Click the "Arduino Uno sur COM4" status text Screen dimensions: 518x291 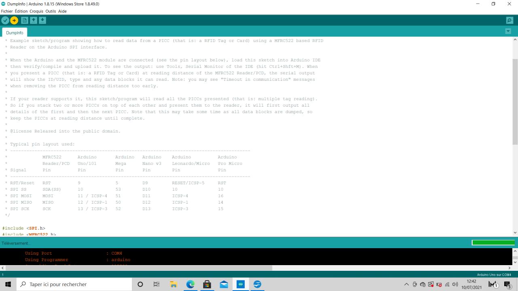coord(494,275)
